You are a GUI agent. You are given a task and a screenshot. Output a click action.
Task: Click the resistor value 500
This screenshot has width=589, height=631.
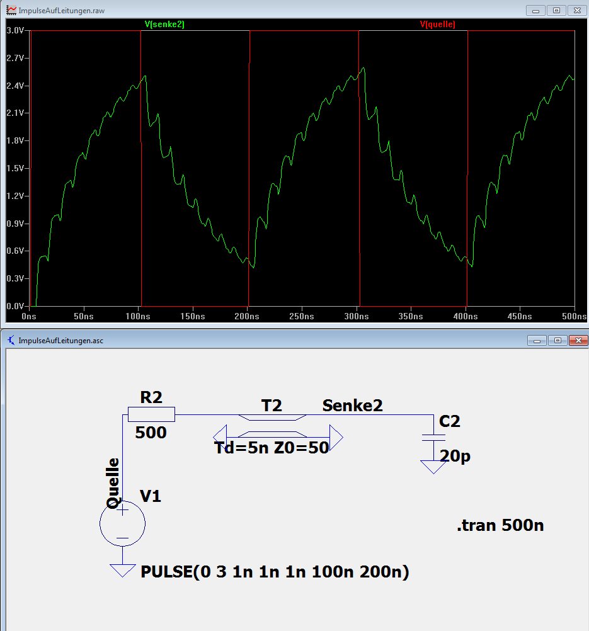(151, 433)
